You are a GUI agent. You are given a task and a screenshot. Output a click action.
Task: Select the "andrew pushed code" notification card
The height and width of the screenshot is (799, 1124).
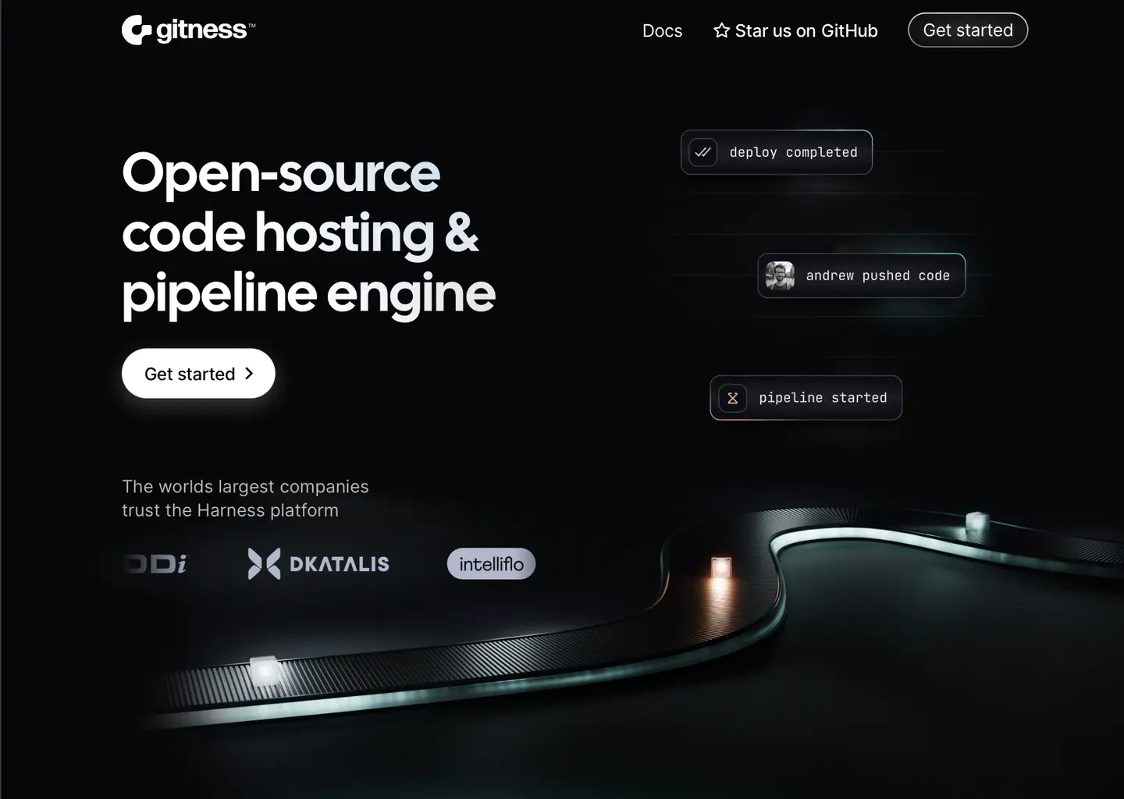pyautogui.click(x=861, y=275)
